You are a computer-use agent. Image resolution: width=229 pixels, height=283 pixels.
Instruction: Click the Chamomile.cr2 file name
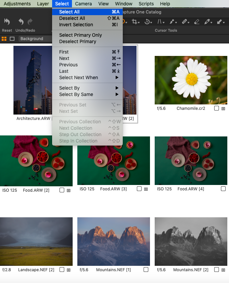tap(191, 108)
